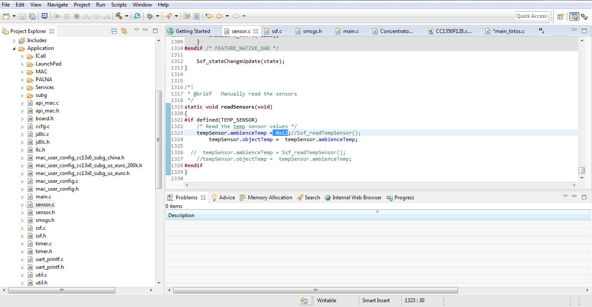
Task: Open the Build hammer dropdown arrow
Action: pos(127,16)
